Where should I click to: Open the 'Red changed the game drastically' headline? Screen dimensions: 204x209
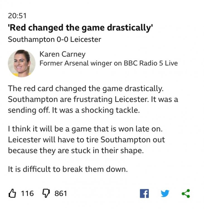pos(81,28)
